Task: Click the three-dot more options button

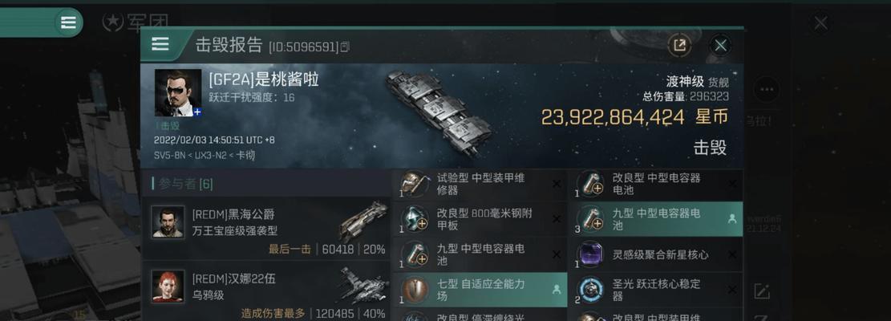Action: coord(767,89)
